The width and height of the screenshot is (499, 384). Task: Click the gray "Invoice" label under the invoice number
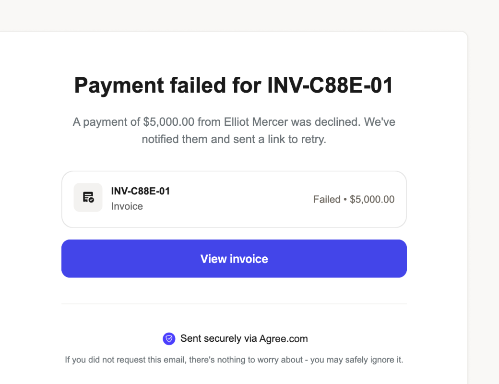click(127, 206)
